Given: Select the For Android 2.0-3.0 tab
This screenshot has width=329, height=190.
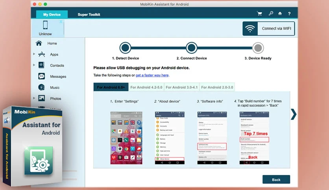Looking at the screenshot, I should (217, 87).
